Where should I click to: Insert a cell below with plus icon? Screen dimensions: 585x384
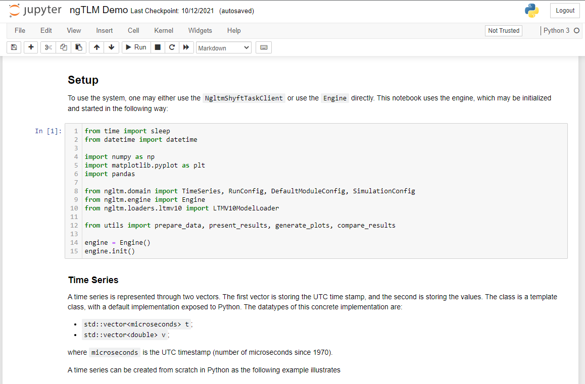[31, 47]
